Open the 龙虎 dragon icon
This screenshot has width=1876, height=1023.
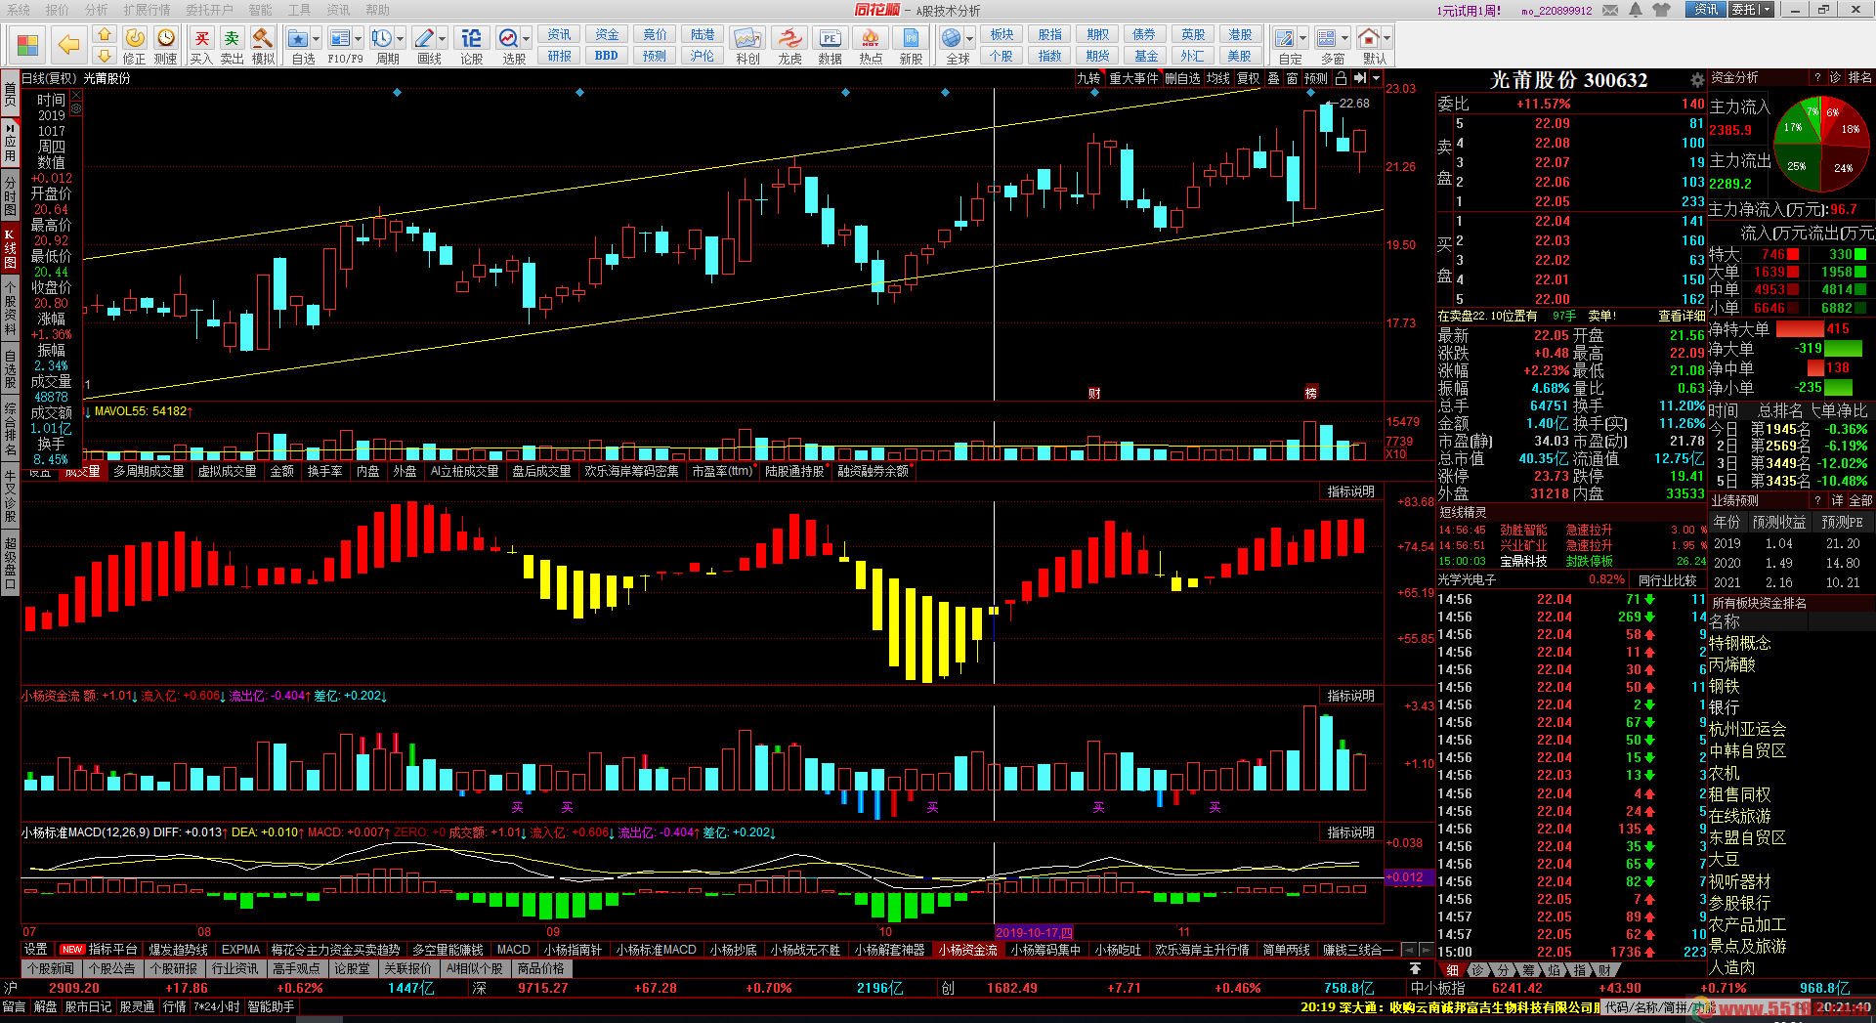click(789, 38)
